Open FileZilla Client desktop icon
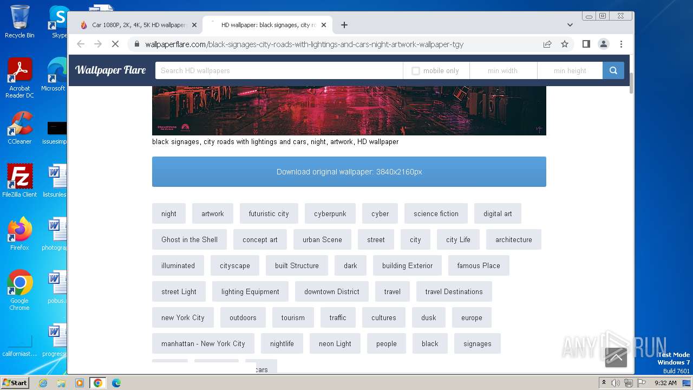This screenshot has width=693, height=390. (19, 181)
